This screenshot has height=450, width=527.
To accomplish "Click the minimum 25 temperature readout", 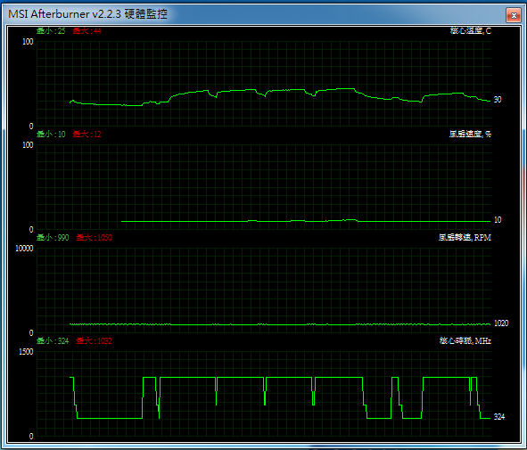I will [x=51, y=31].
